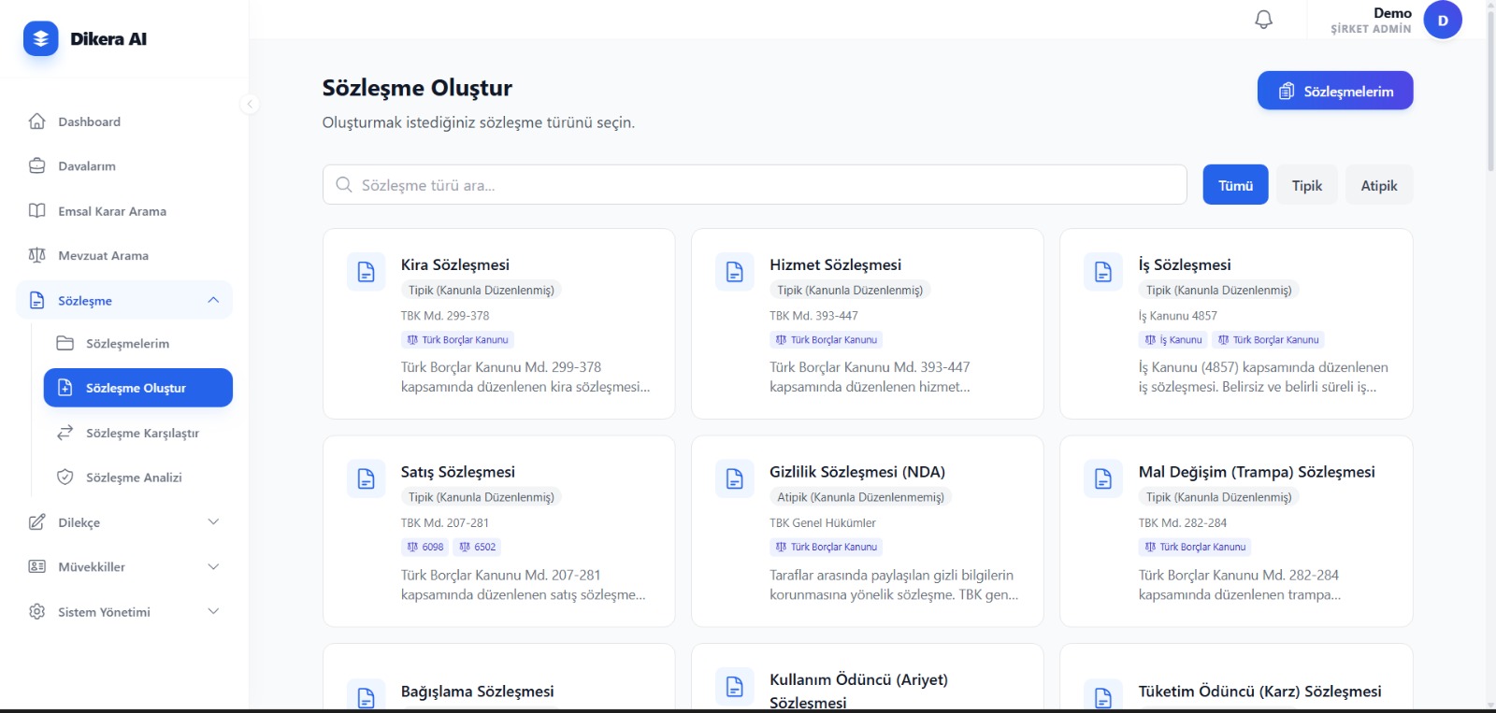Click the notification bell icon
Image resolution: width=1496 pixels, height=713 pixels.
tap(1263, 20)
